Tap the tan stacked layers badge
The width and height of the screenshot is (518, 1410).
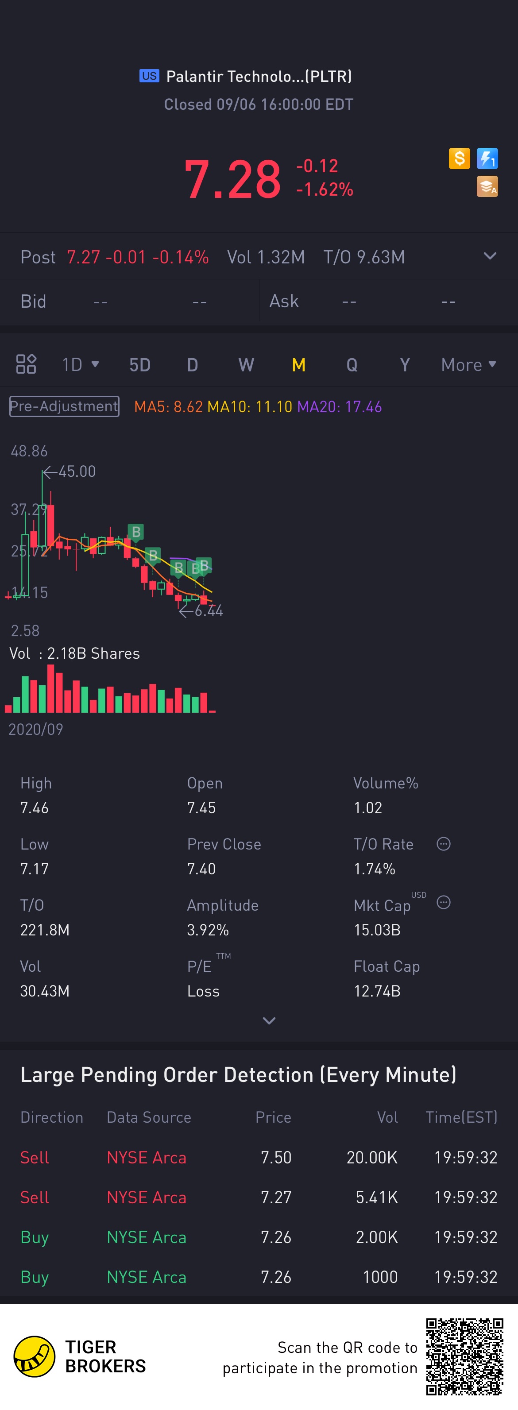[x=487, y=187]
